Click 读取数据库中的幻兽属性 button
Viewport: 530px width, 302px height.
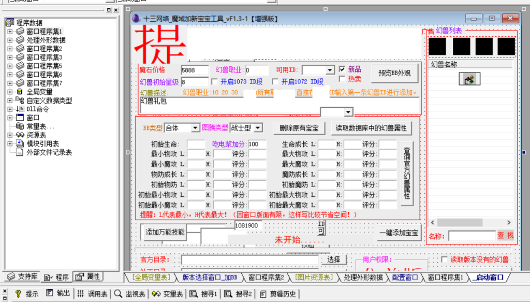[x=371, y=128]
